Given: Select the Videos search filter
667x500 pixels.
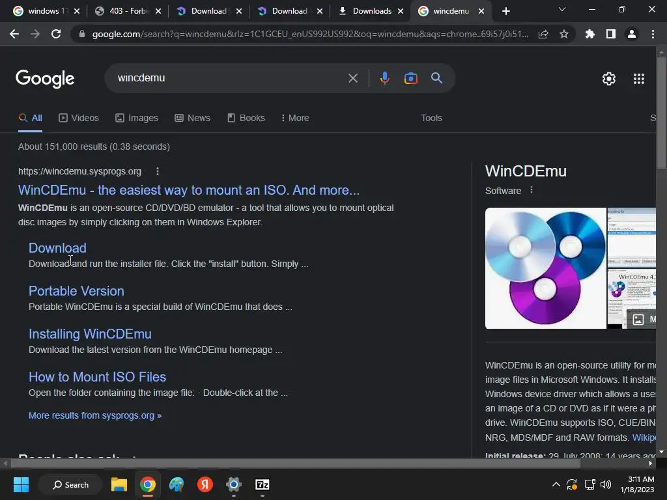Looking at the screenshot, I should click(79, 118).
